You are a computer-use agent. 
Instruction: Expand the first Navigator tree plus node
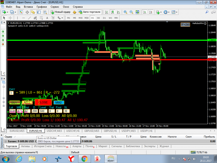pos(4,98)
